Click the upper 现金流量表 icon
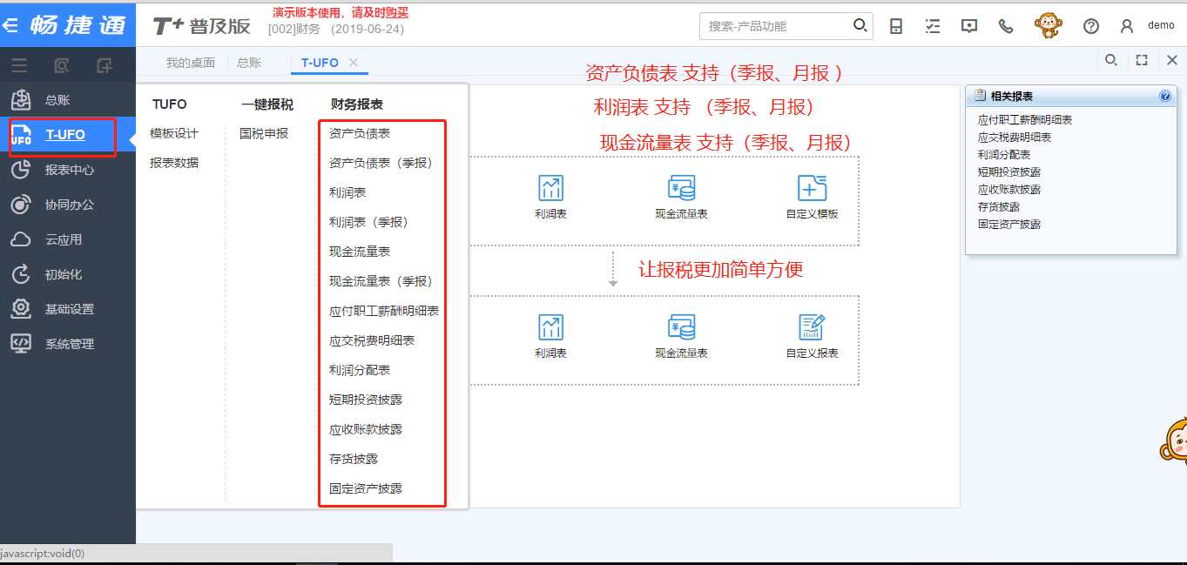Screen dimensions: 1187x565 point(681,188)
